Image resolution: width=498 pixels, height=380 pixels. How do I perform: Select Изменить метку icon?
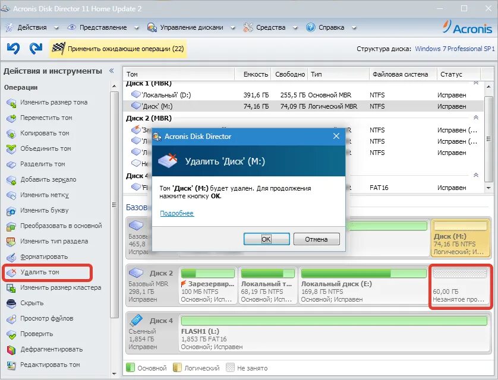point(11,195)
